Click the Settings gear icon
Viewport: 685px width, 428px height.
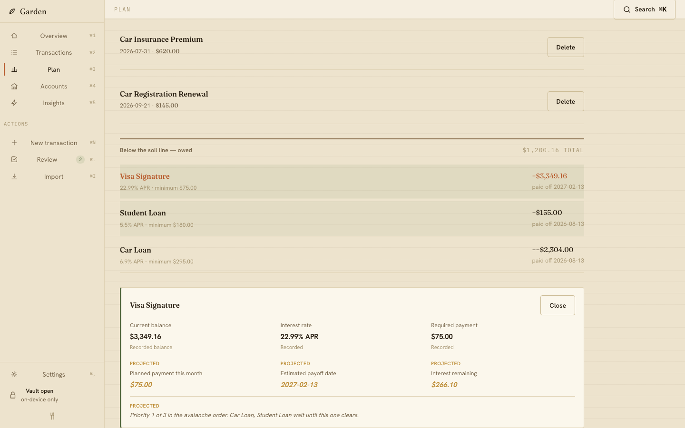[14, 374]
